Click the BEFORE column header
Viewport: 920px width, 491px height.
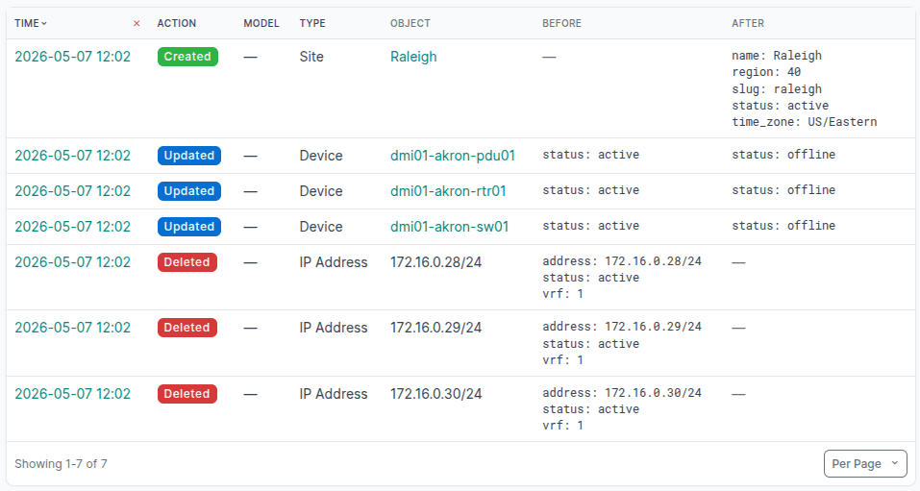[x=561, y=23]
